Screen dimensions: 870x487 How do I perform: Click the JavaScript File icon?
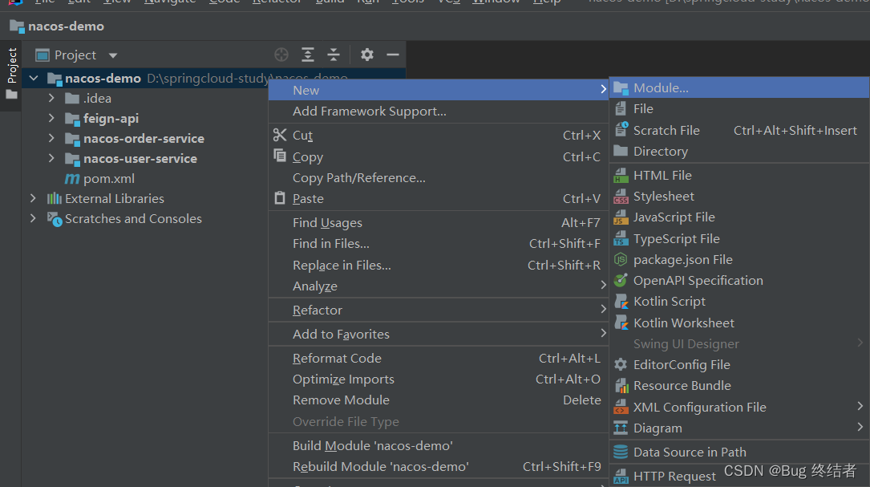[x=621, y=217]
